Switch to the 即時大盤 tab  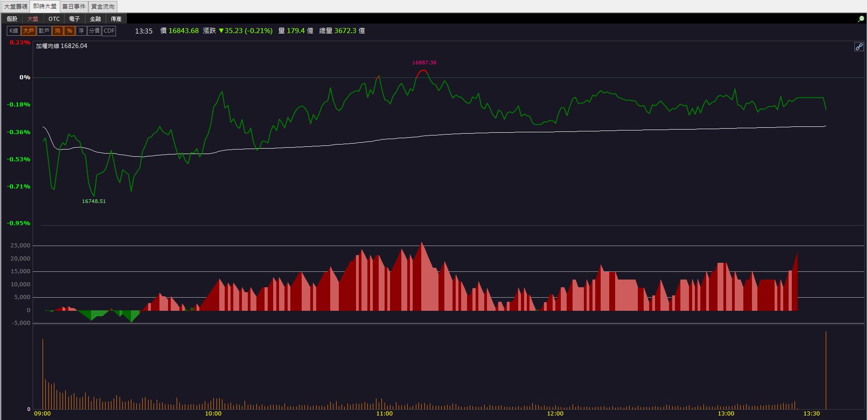coord(45,6)
